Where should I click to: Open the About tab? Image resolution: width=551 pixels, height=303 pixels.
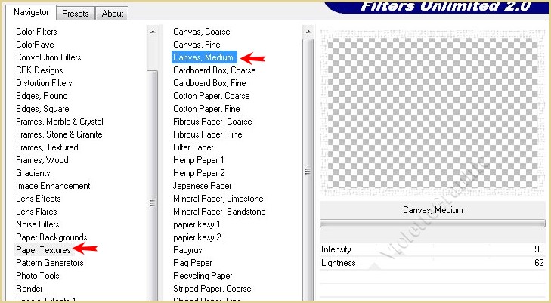[113, 13]
